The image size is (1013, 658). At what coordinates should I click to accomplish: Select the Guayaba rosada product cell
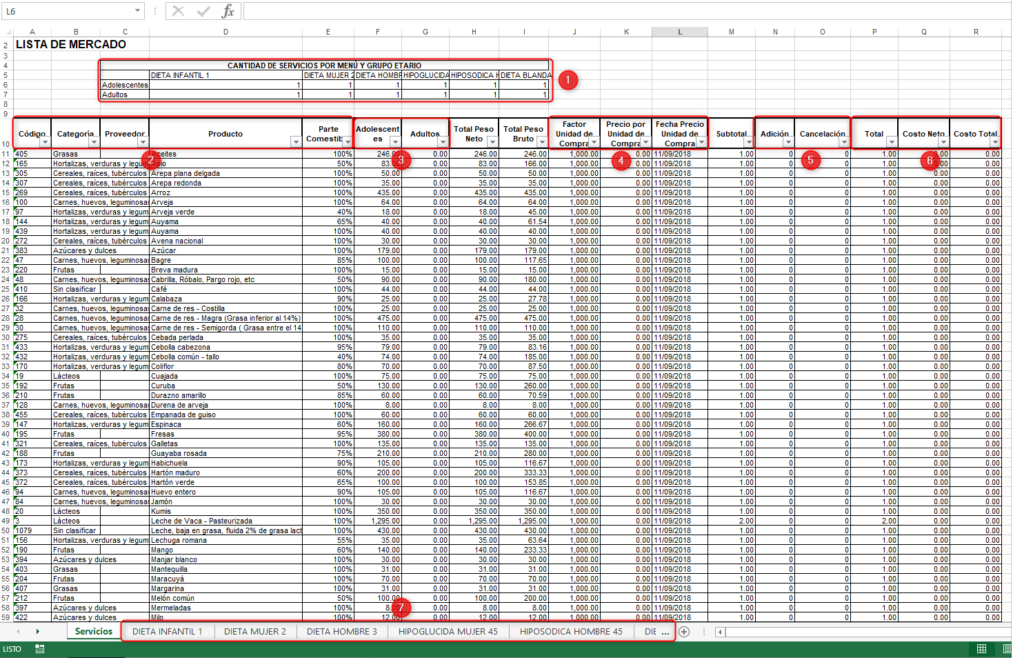click(x=225, y=453)
